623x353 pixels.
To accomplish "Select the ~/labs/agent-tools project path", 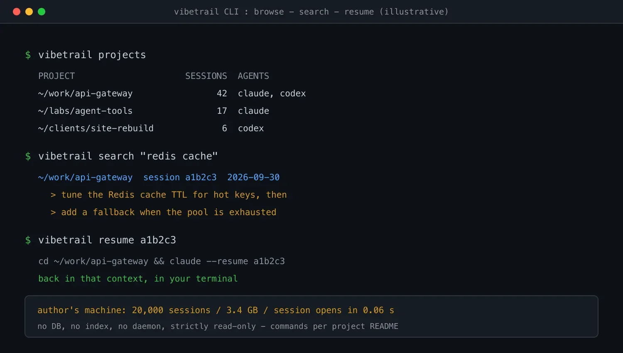I will point(85,111).
